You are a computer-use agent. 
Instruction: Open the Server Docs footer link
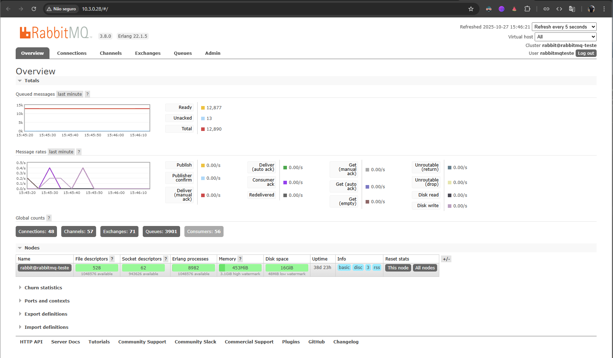pyautogui.click(x=66, y=342)
